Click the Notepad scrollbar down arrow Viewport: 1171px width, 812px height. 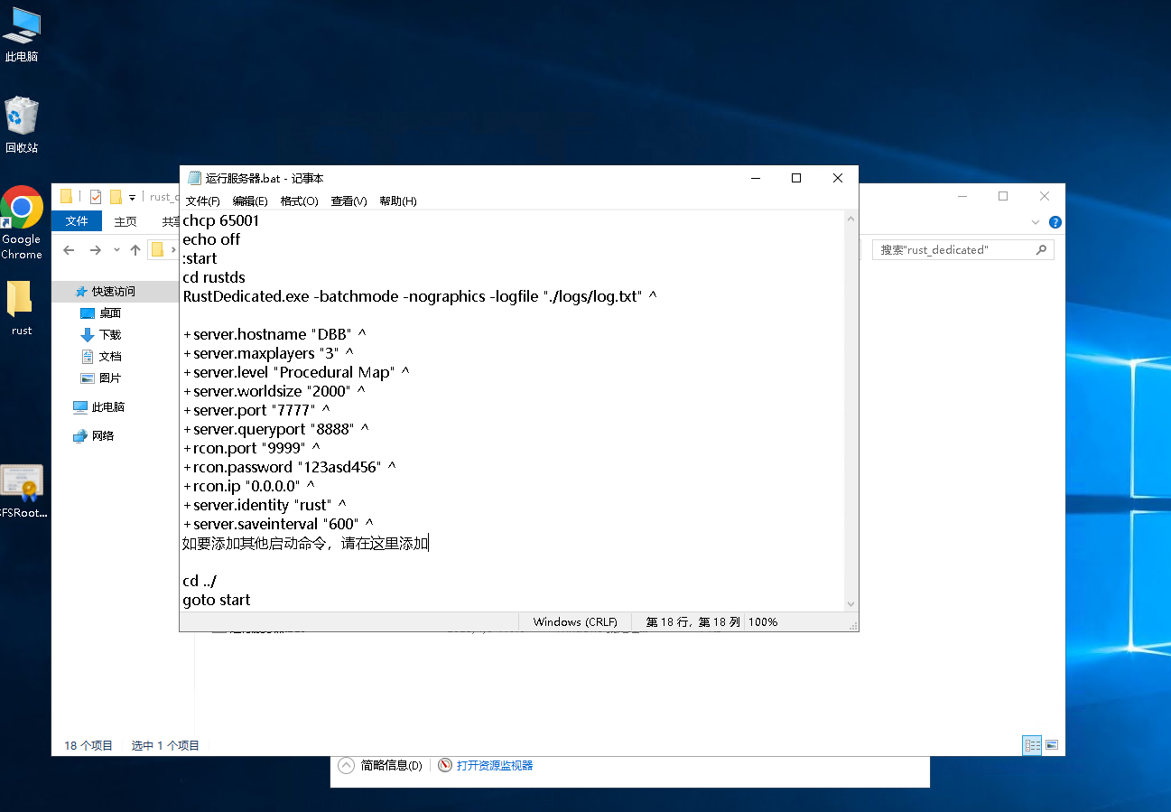click(850, 603)
